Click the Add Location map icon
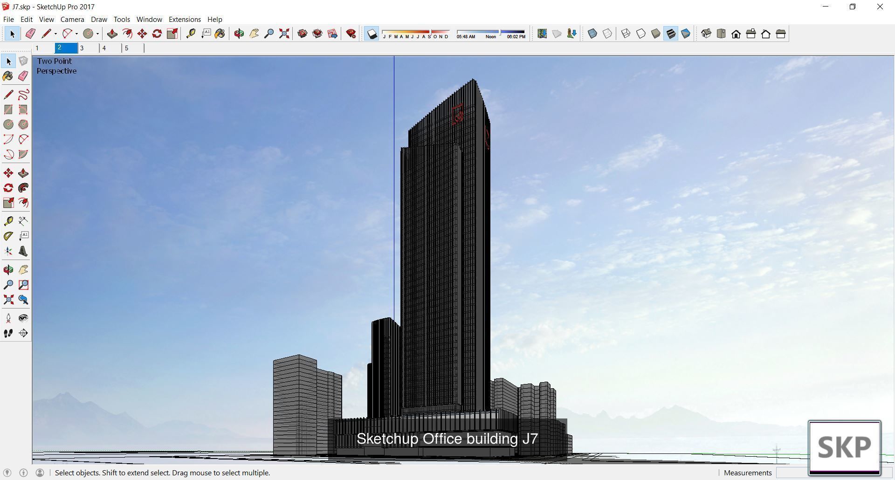 tap(542, 34)
